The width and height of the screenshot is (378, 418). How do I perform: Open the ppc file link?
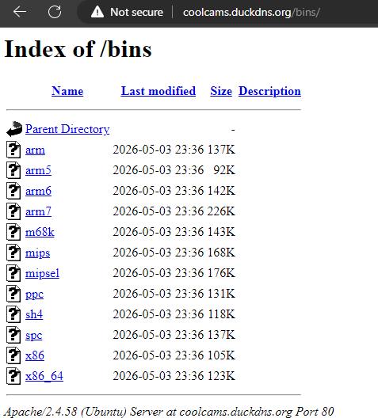point(34,294)
